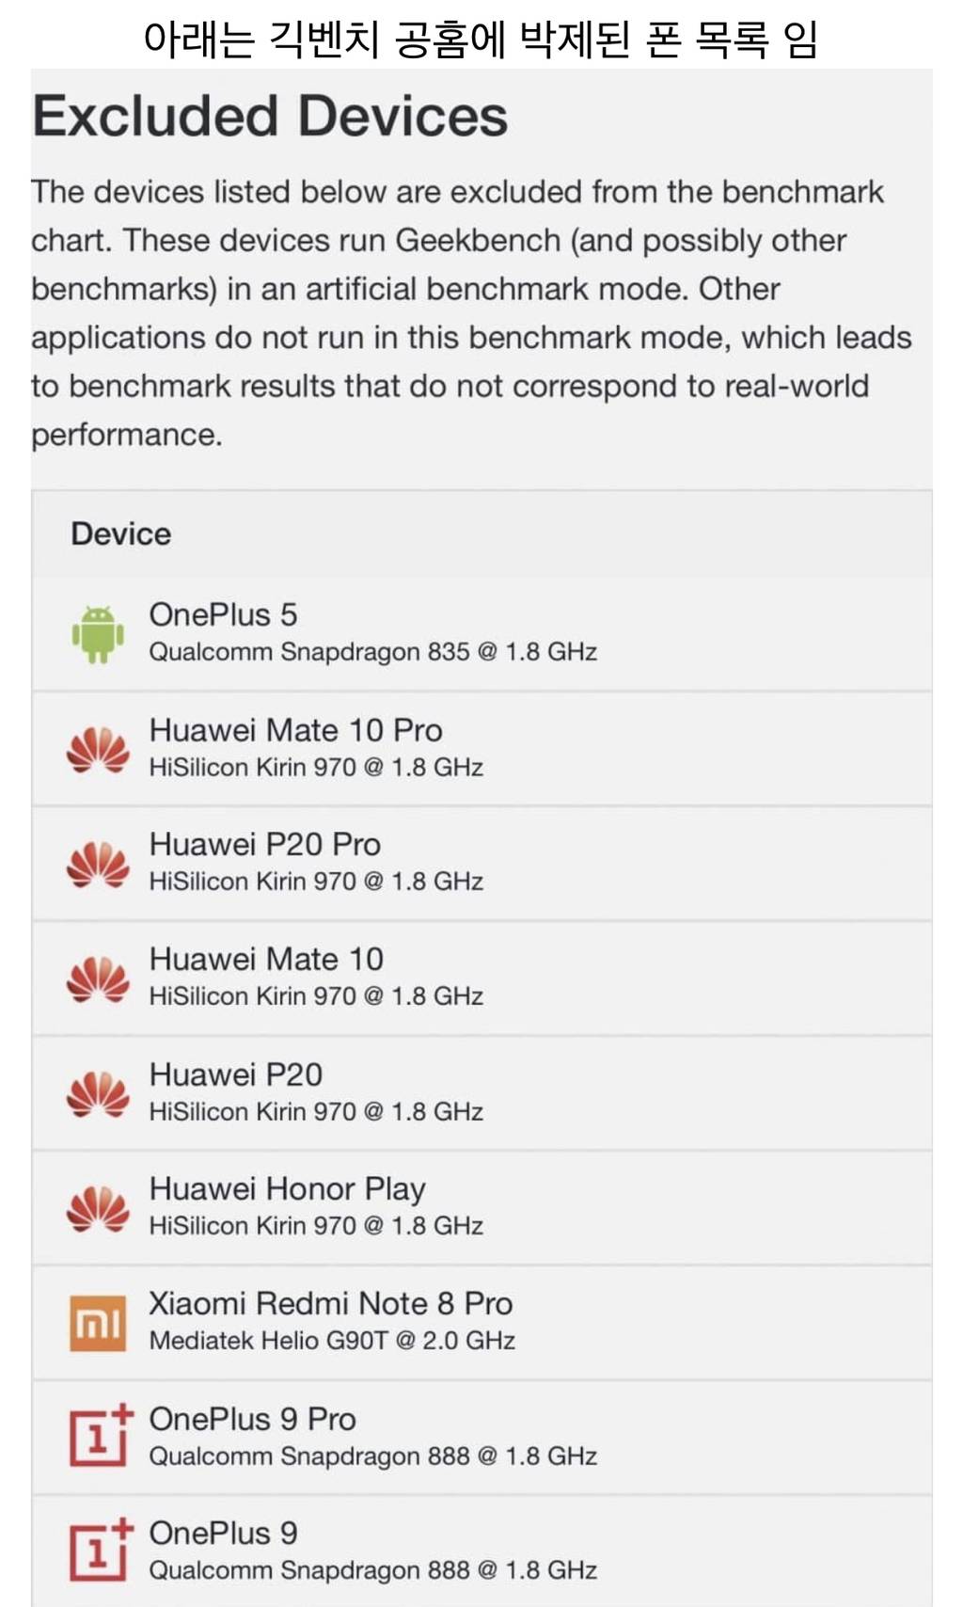The image size is (963, 1607).
Task: Open Xiaomi Redmi Note 8 Pro link
Action: [x=330, y=1304]
